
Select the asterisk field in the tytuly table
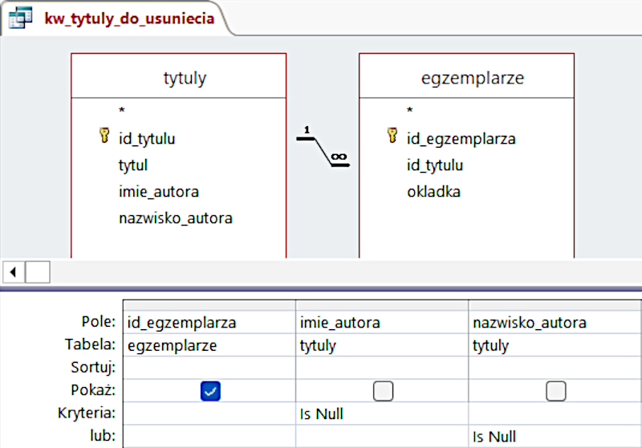tap(122, 111)
